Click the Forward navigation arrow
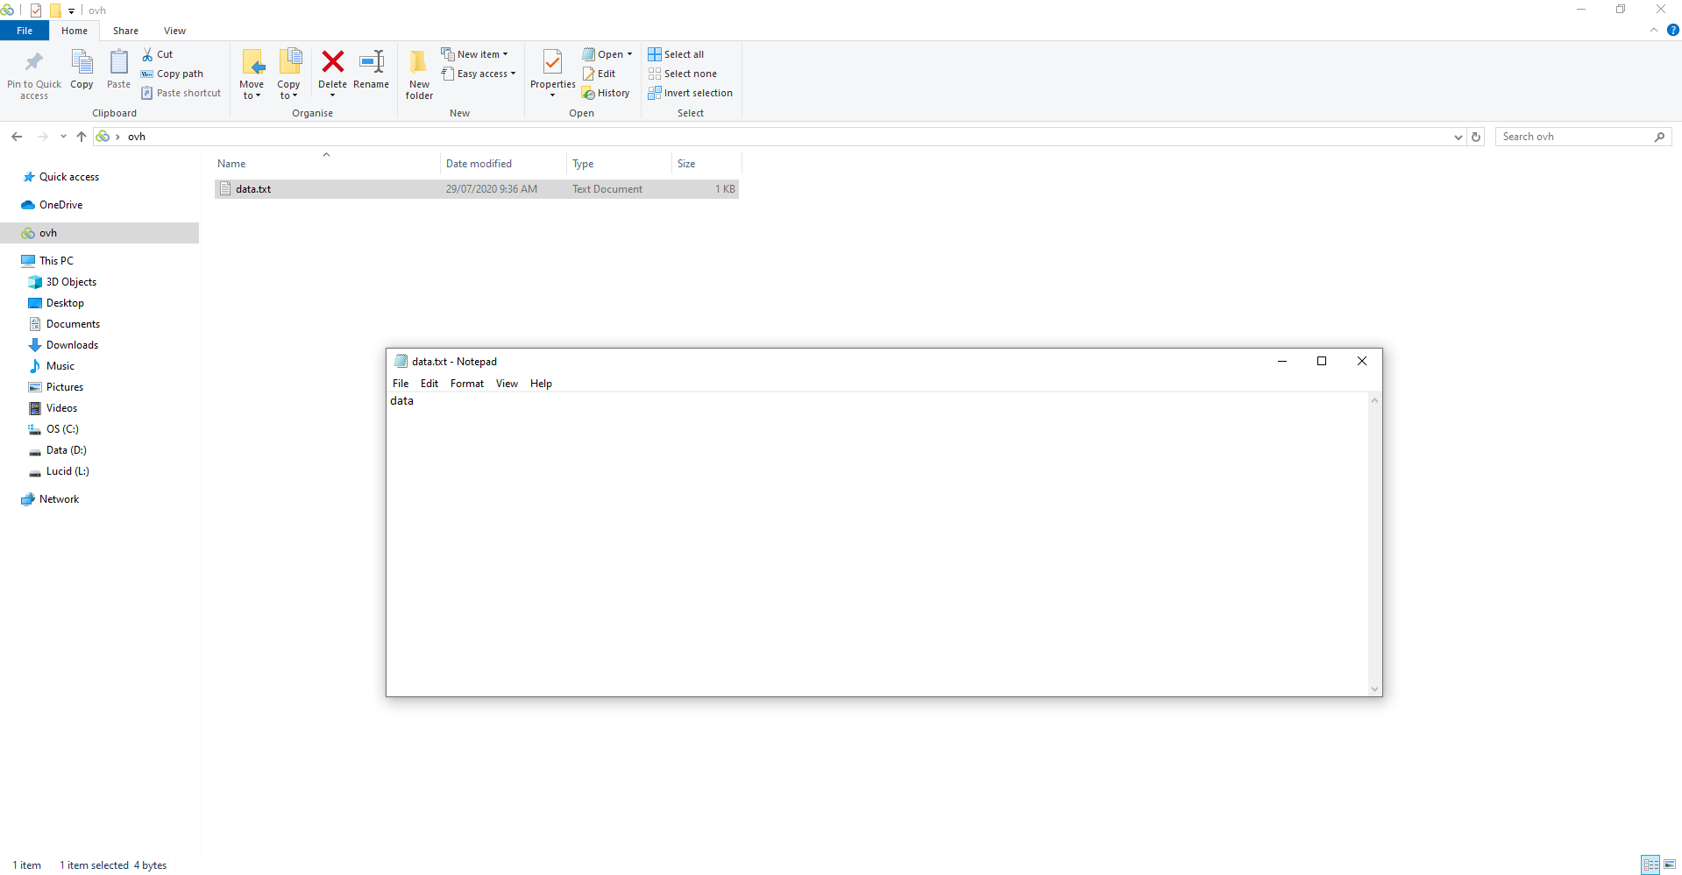Image resolution: width=1682 pixels, height=875 pixels. (x=42, y=137)
